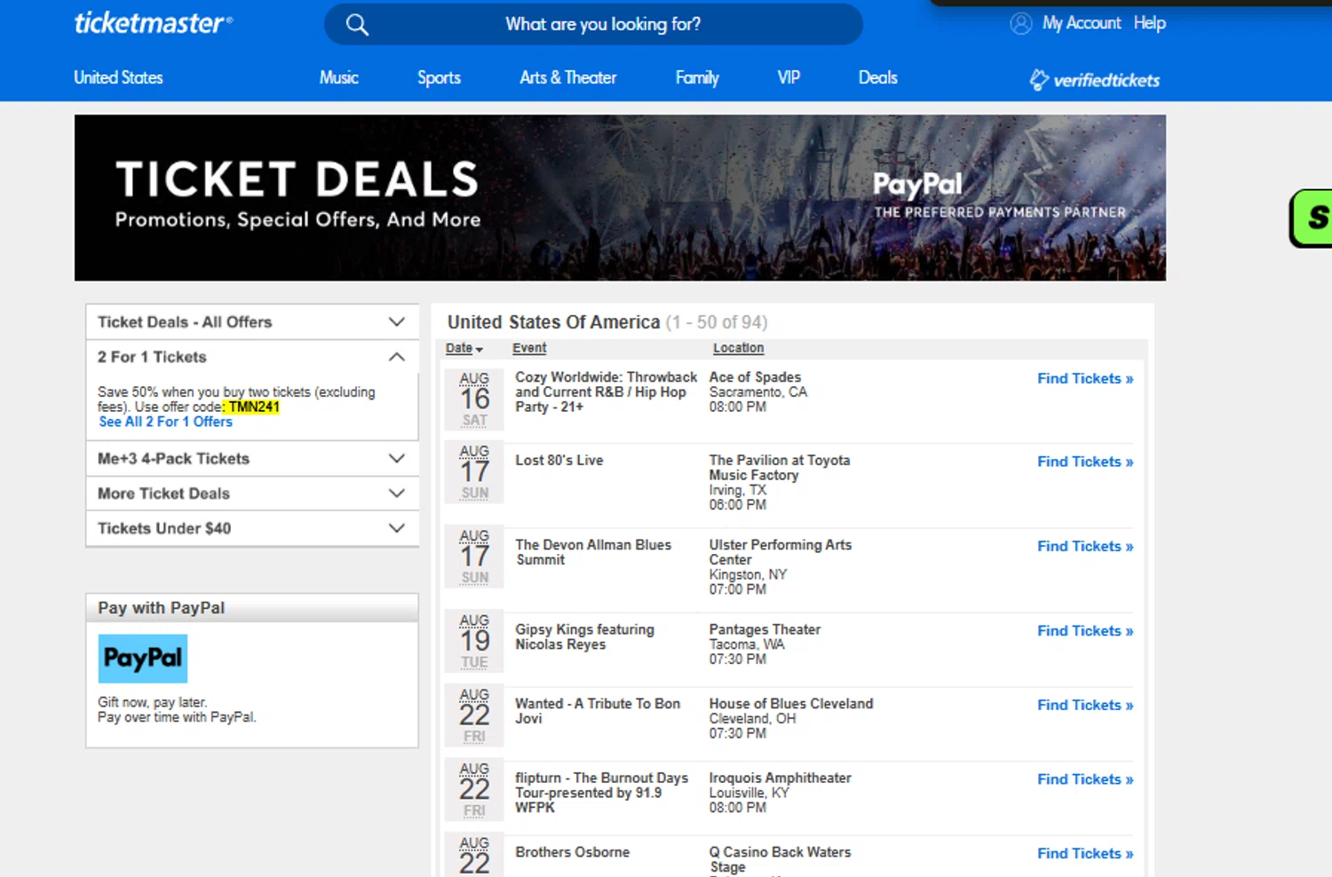
Task: Collapse the 2 For 1 Tickets section
Action: point(252,357)
